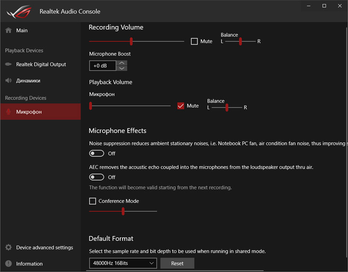Click the Device advanced settings gear icon

tap(8, 247)
